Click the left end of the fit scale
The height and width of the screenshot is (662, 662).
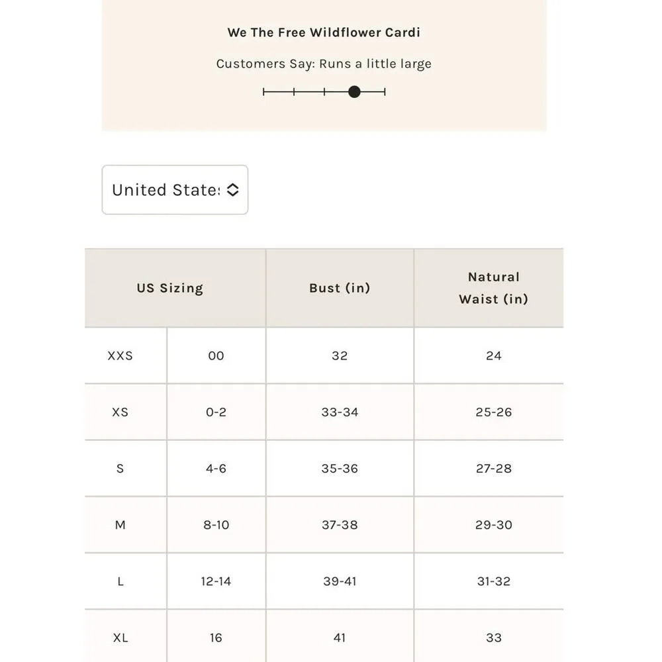click(264, 91)
